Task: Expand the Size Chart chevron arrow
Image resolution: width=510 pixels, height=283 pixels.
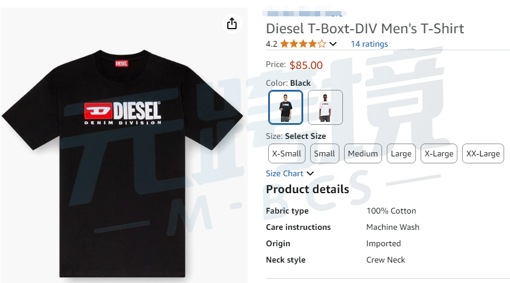Action: [310, 173]
